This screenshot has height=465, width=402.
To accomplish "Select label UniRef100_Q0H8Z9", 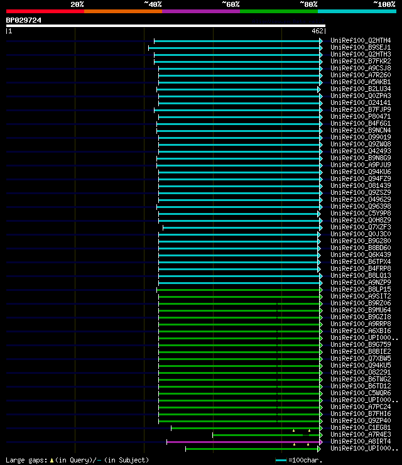I will pos(361,220).
